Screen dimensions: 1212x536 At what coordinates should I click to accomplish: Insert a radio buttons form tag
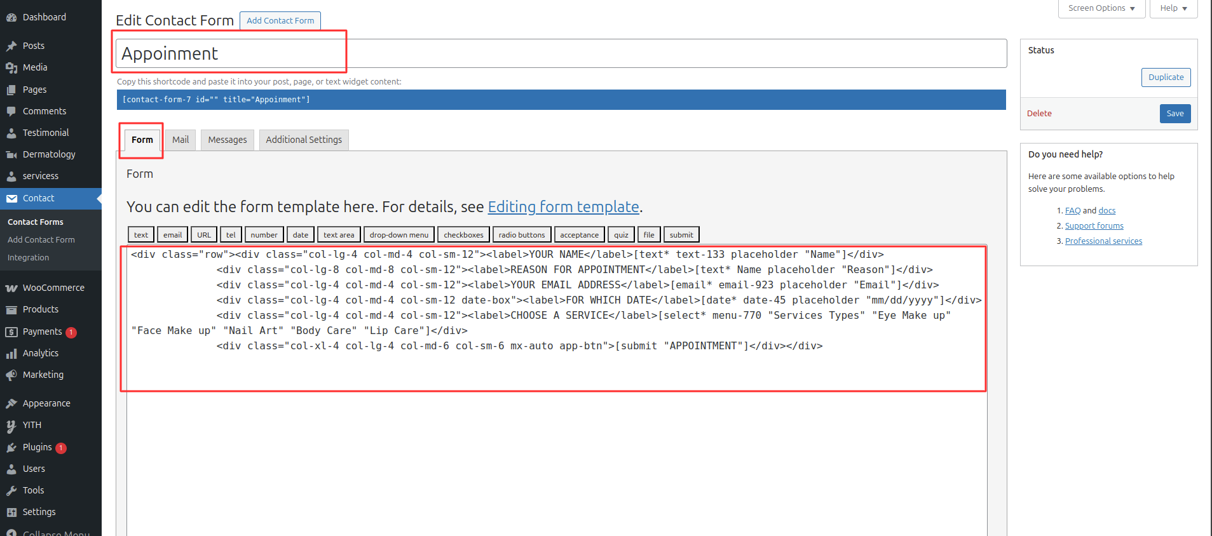click(521, 235)
